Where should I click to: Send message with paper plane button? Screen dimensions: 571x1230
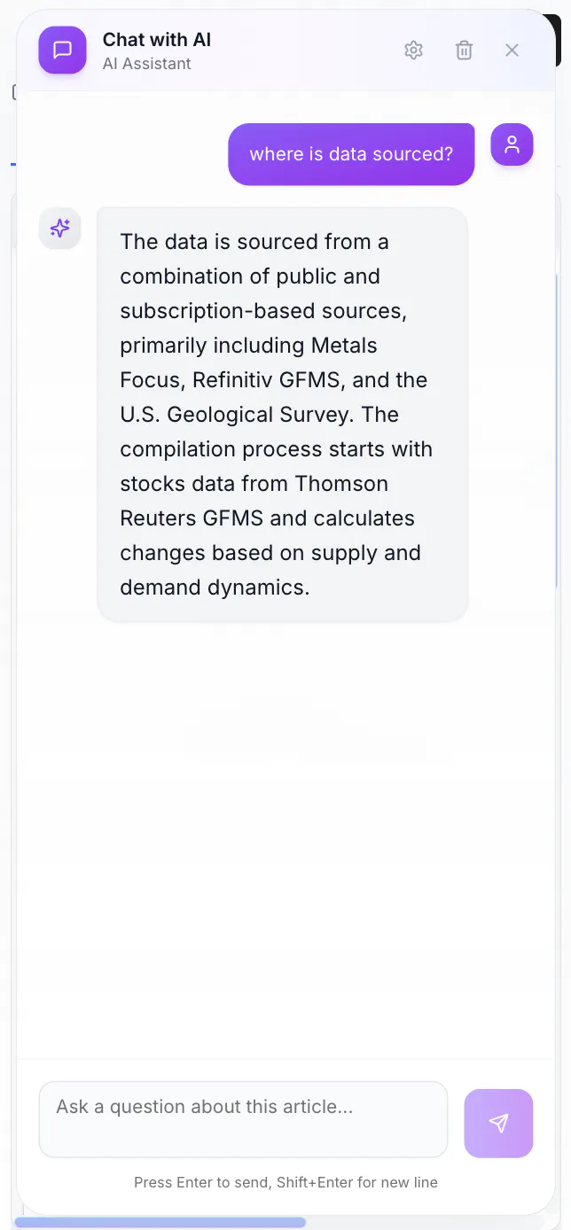coord(498,1123)
